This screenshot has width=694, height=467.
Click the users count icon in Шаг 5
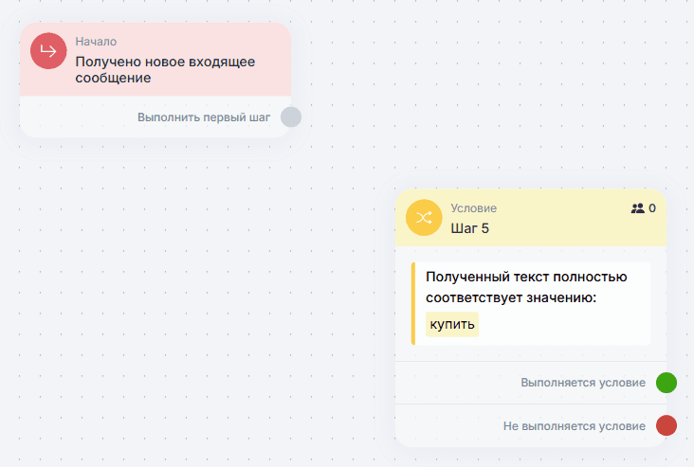pyautogui.click(x=638, y=208)
